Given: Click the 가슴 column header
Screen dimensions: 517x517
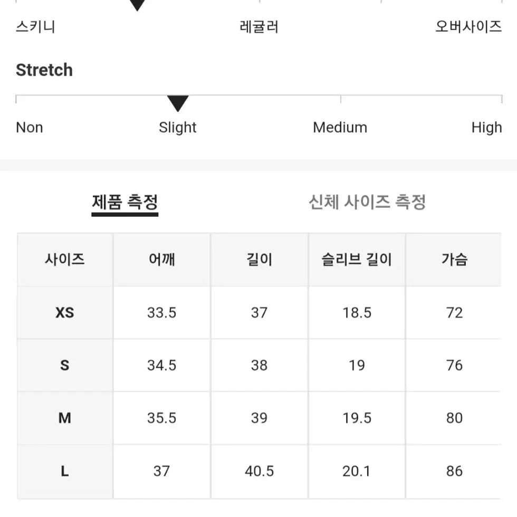Looking at the screenshot, I should [x=454, y=260].
